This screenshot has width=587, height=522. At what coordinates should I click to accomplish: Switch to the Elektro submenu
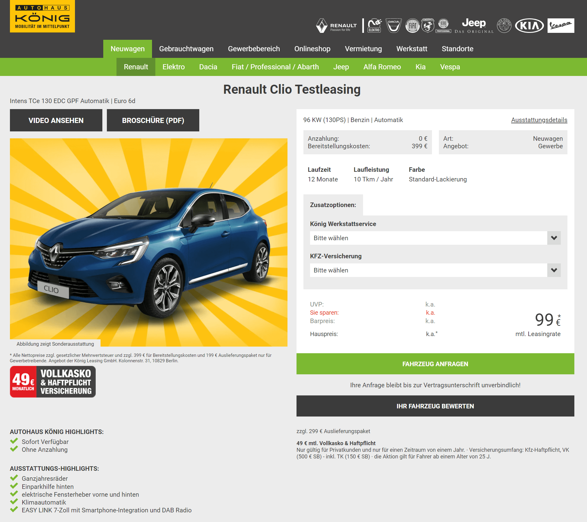click(174, 67)
